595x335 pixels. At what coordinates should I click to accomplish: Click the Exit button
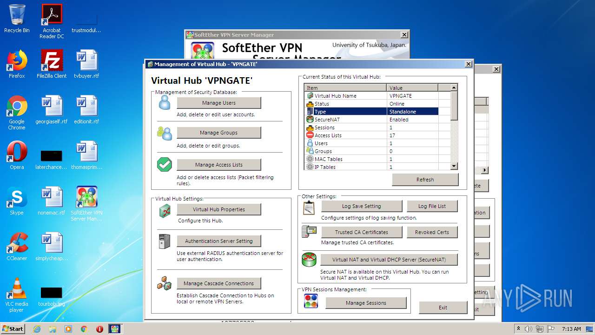443,308
